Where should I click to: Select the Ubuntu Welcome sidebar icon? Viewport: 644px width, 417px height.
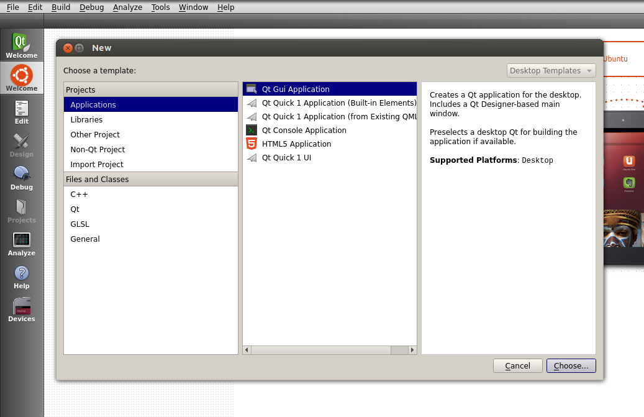(22, 78)
